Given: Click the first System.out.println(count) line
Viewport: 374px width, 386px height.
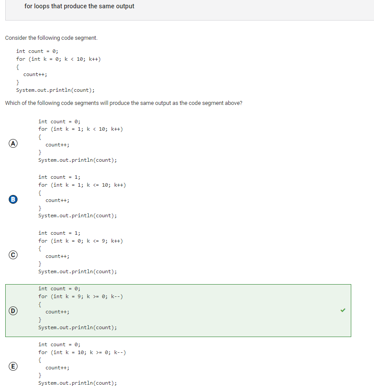Looking at the screenshot, I should 55,90.
